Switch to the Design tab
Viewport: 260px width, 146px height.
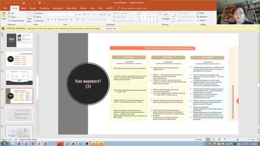(32, 8)
